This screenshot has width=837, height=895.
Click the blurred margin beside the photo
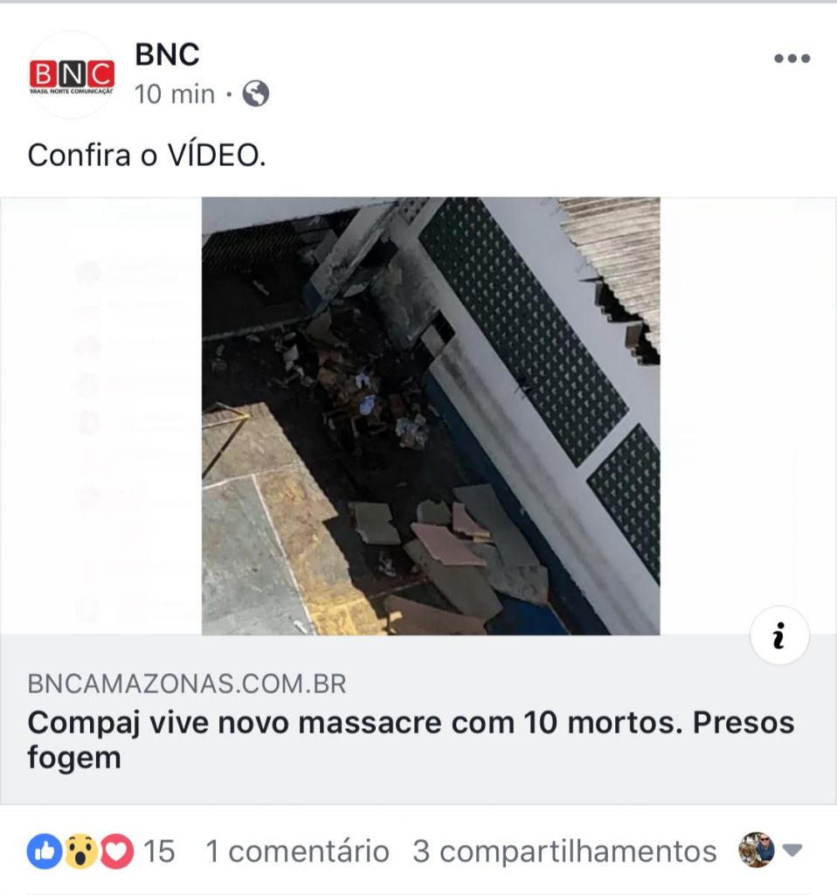(x=101, y=416)
